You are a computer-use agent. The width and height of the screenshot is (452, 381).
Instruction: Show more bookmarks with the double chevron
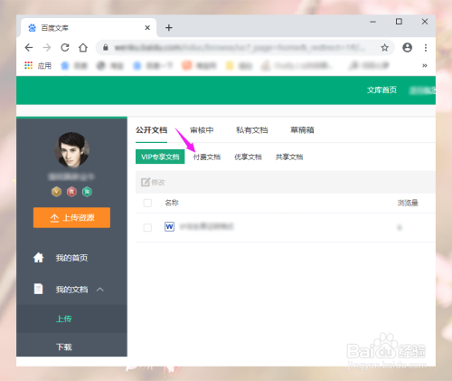425,65
